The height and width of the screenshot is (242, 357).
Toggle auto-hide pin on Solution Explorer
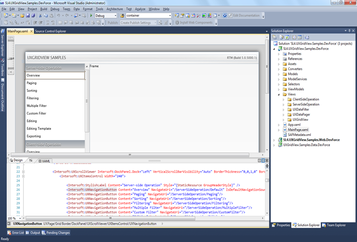[349, 31]
